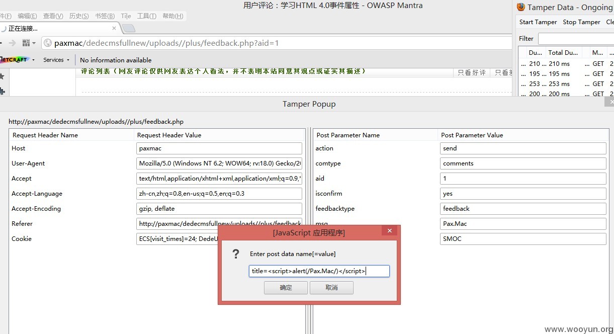Viewport: 614px width, 334px height.
Task: Close the 正在连接 browser tab
Action: coord(114,28)
